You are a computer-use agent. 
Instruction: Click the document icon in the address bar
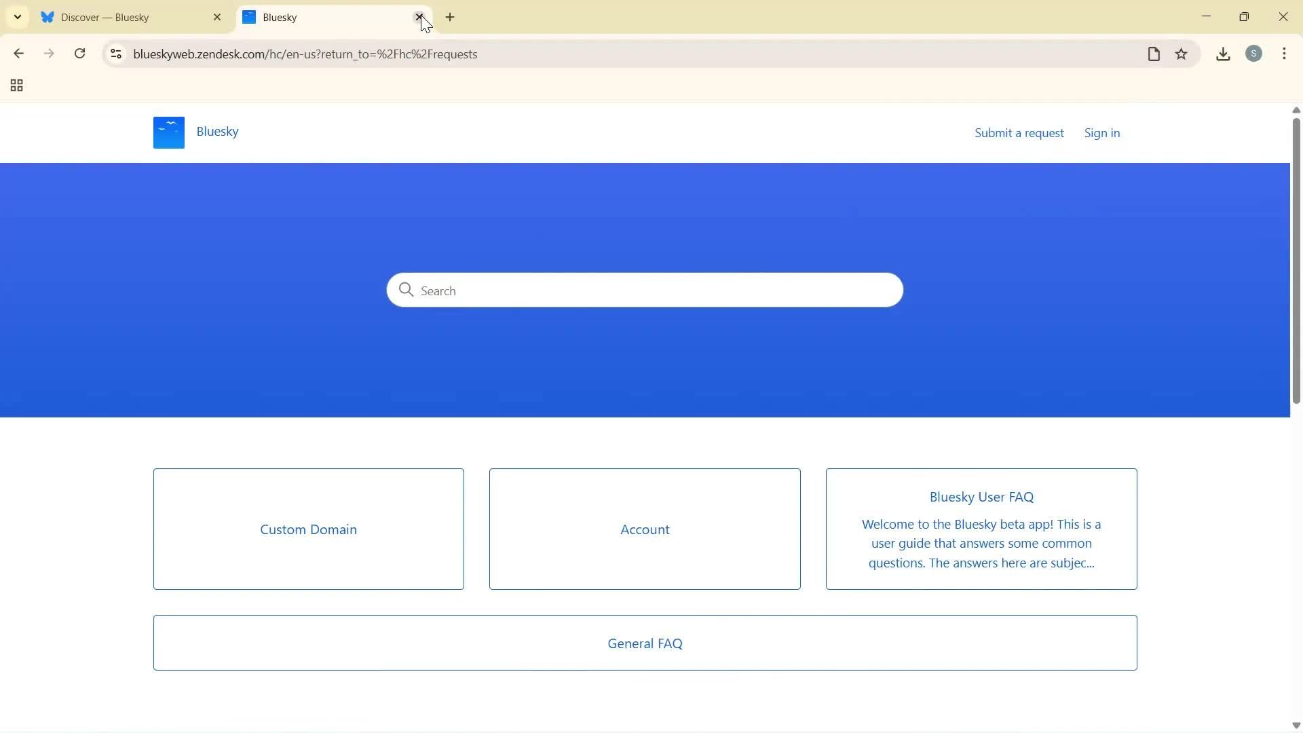pos(1154,54)
